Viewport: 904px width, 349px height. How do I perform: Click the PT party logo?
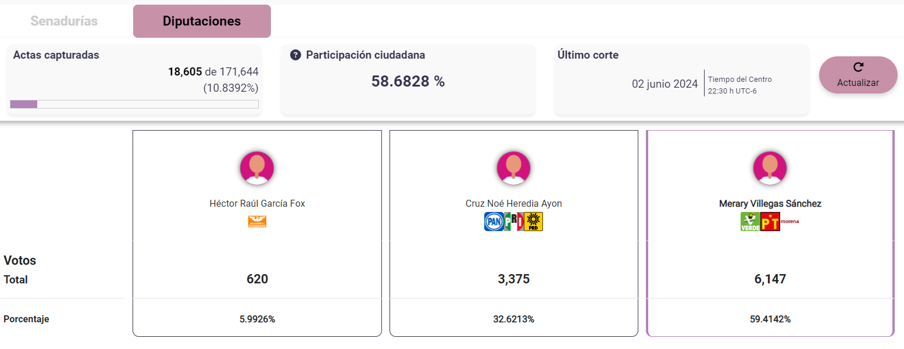point(770,221)
